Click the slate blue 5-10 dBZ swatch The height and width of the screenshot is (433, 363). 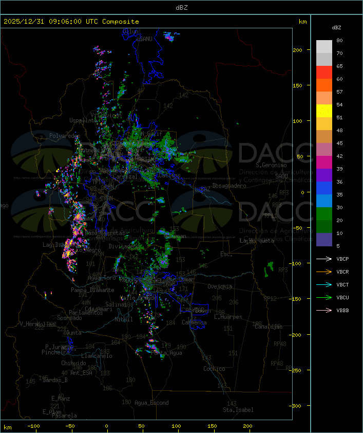coord(324,240)
